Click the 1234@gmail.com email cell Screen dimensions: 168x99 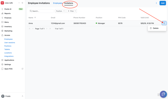(58, 23)
